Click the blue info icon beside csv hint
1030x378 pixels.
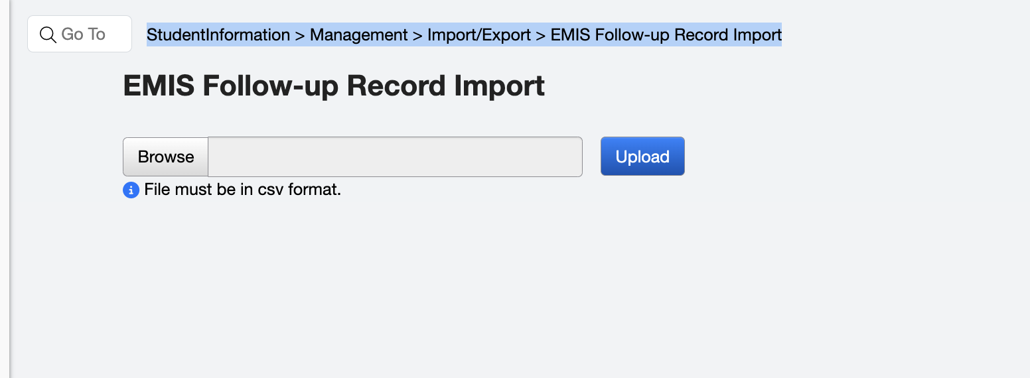pos(131,190)
